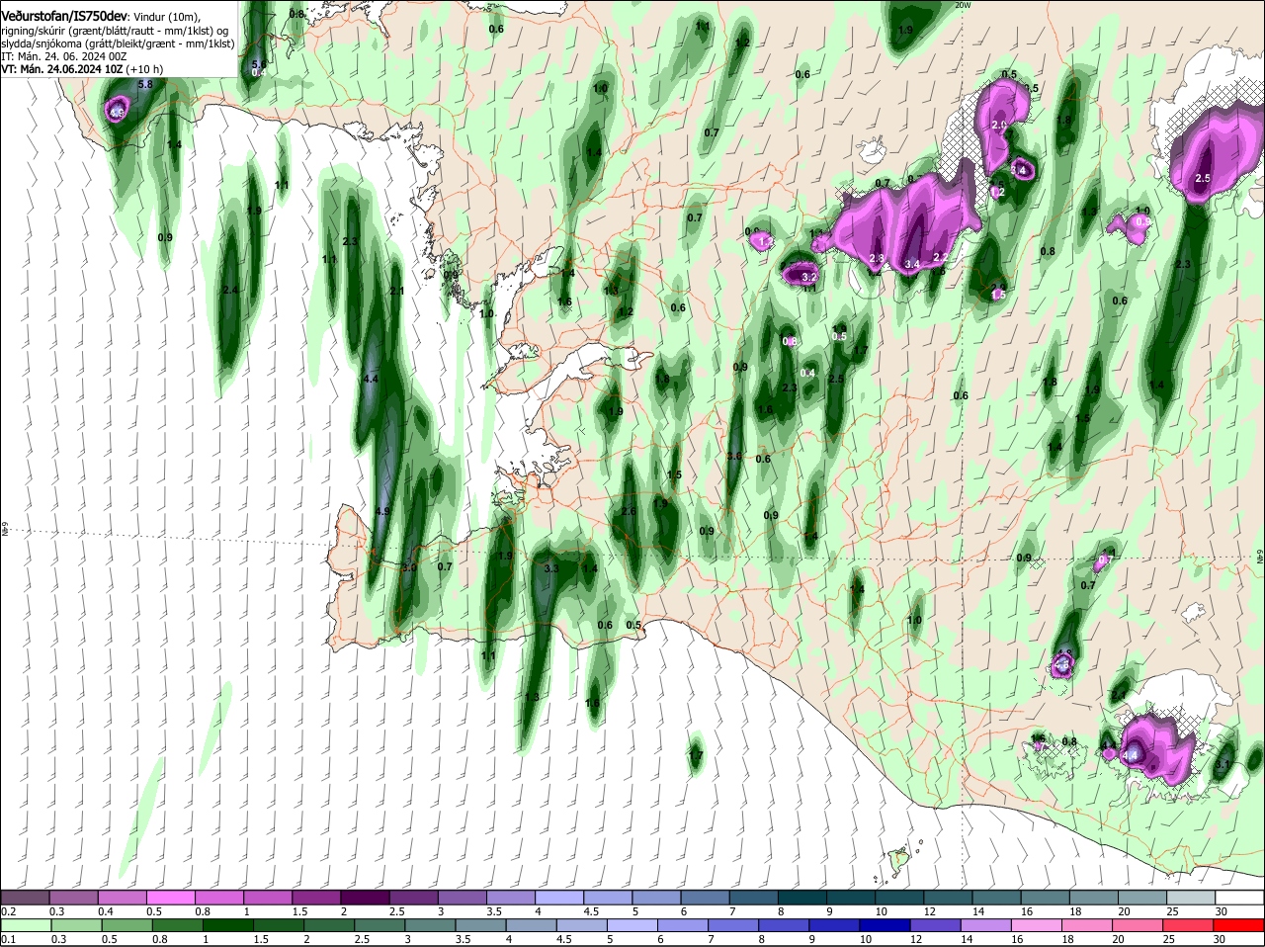
Task: Click the white 2.2 value in the purple area
Action: (x=941, y=257)
